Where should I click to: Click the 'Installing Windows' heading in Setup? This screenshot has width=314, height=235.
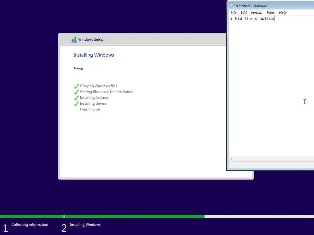point(94,55)
